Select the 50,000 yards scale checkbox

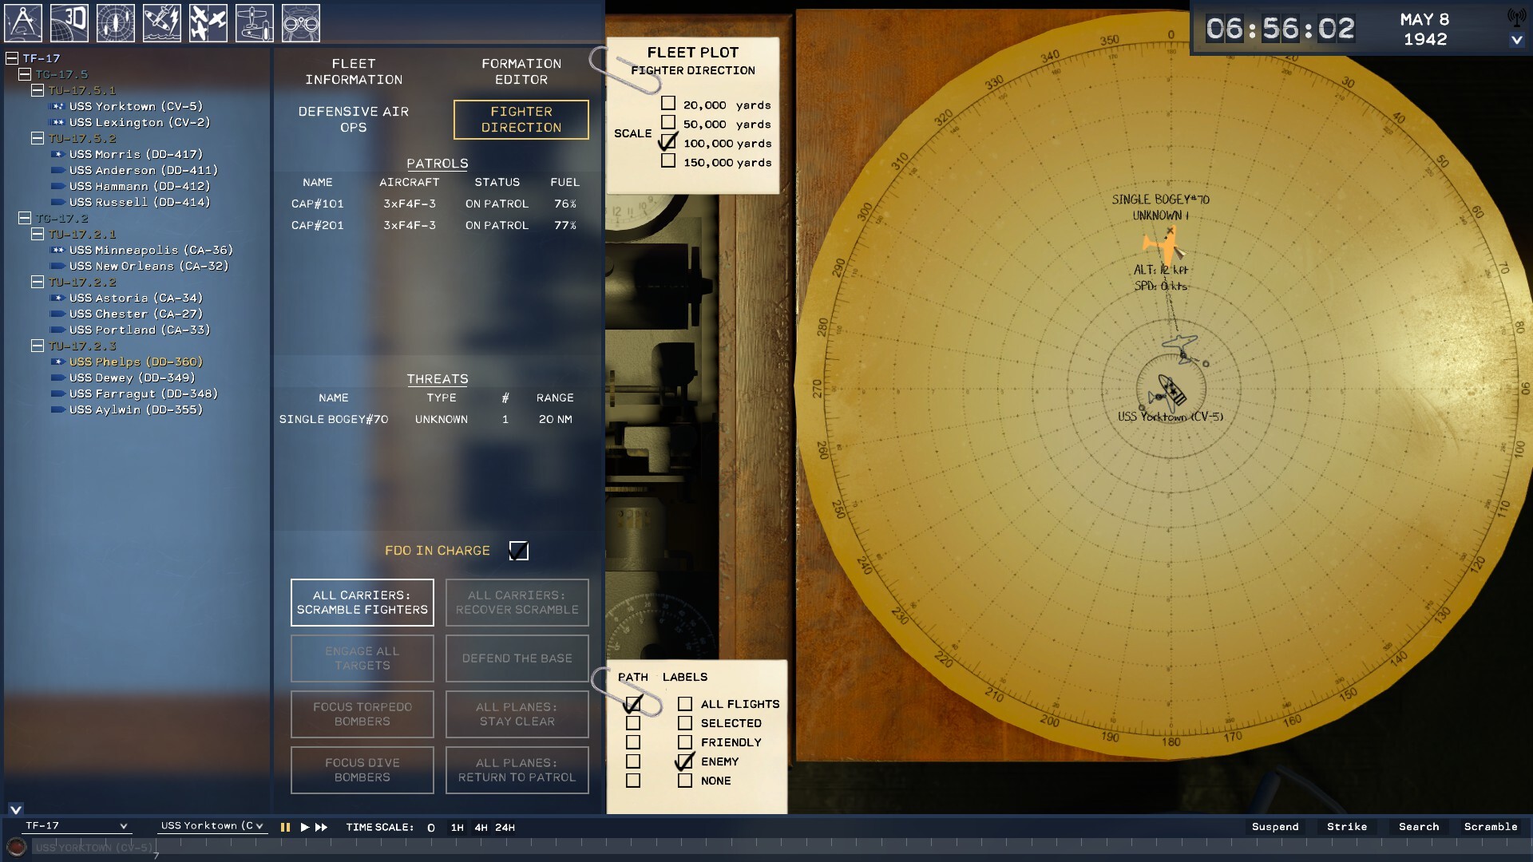(668, 123)
